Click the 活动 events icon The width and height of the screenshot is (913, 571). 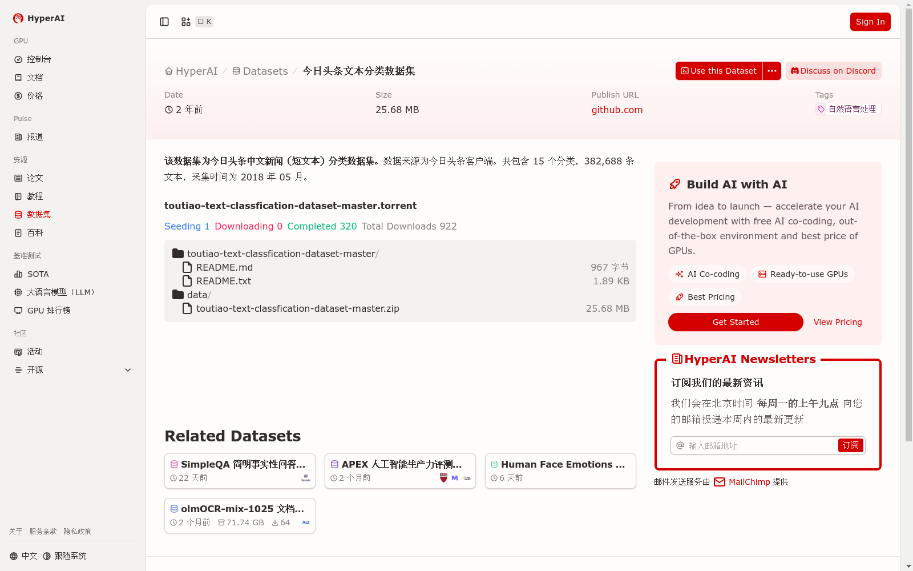(x=18, y=352)
